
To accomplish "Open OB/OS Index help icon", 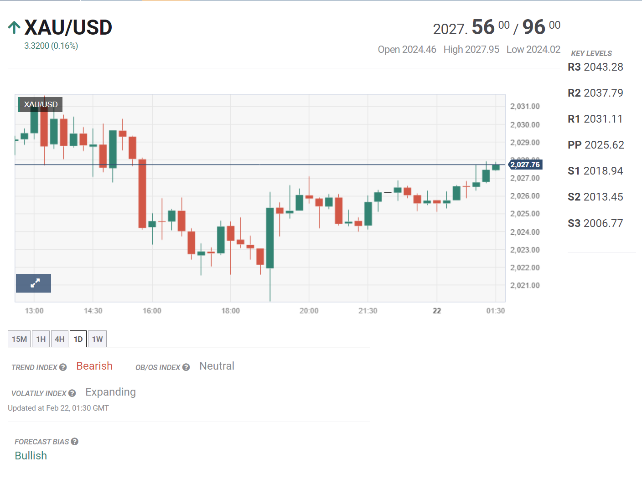I will pos(186,367).
